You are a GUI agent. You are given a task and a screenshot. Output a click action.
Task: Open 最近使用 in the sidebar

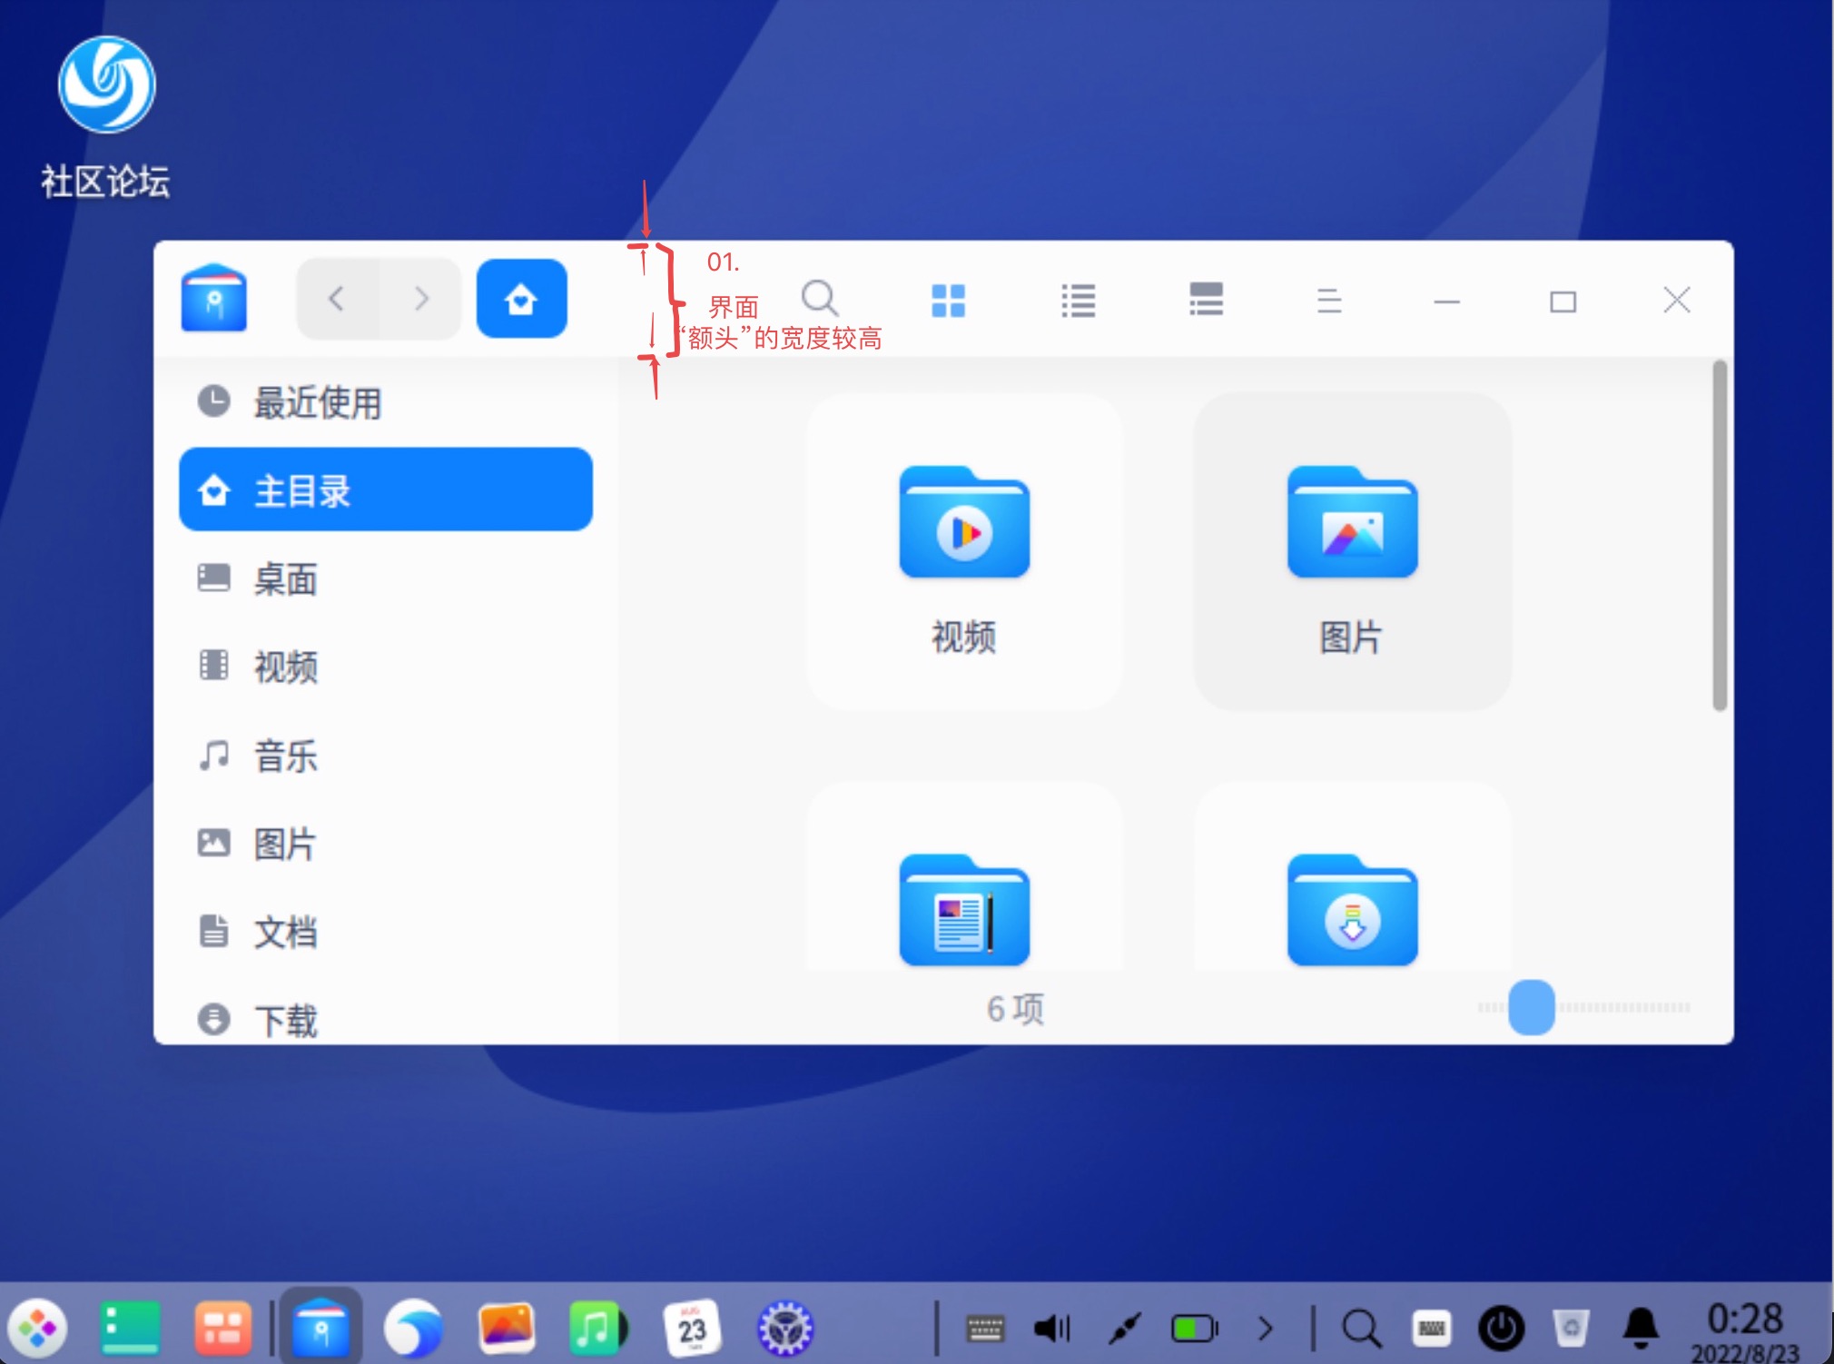[317, 402]
